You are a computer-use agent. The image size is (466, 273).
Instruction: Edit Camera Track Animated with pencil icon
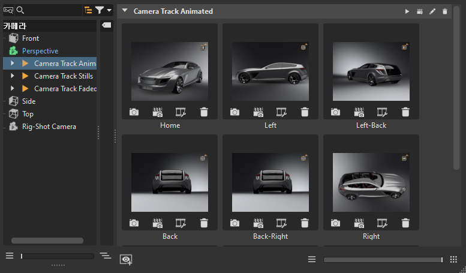tap(432, 11)
